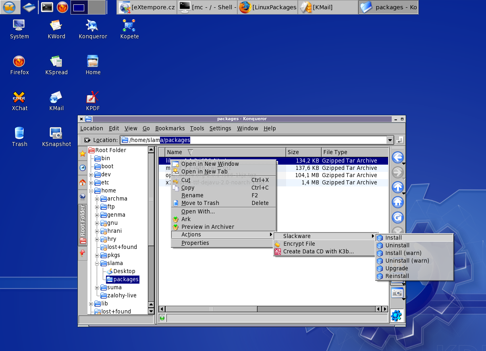The height and width of the screenshot is (351, 486).
Task: Choose Install from Slackware submenu
Action: pos(414,238)
